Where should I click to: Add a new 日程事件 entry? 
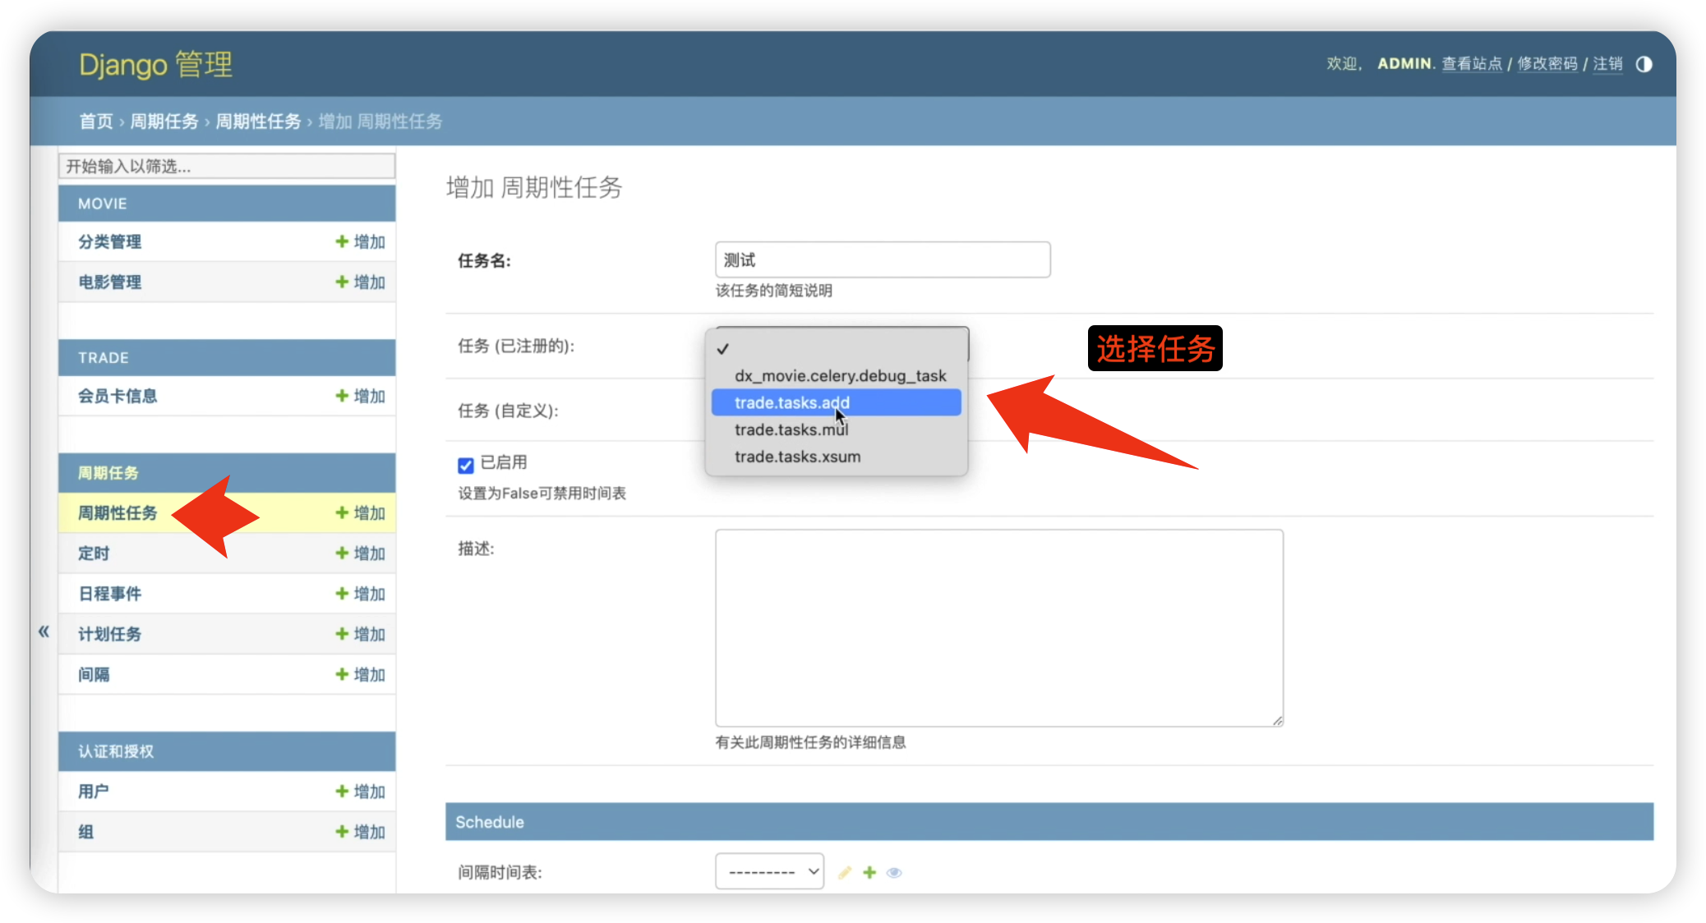point(361,593)
